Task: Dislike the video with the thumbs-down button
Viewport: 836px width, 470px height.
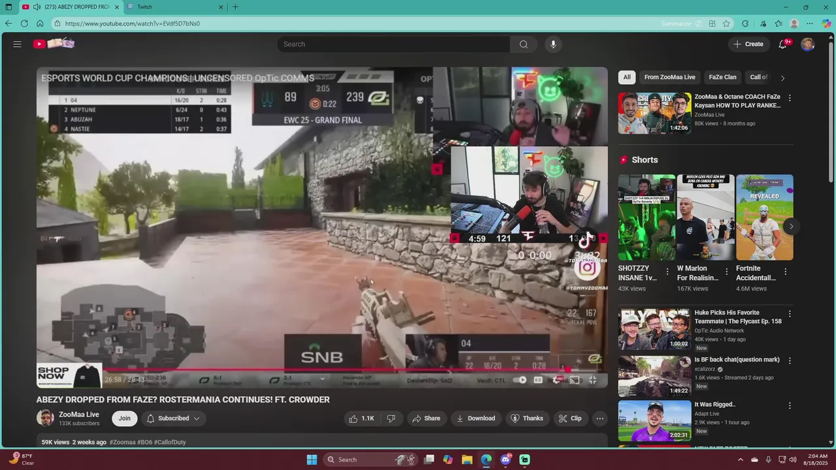Action: pyautogui.click(x=391, y=418)
